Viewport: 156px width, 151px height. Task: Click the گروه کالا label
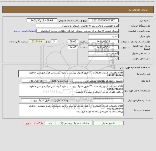tap(145, 81)
